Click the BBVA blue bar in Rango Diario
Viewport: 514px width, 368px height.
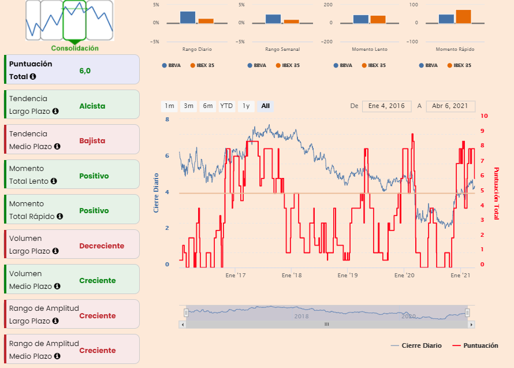coord(188,17)
